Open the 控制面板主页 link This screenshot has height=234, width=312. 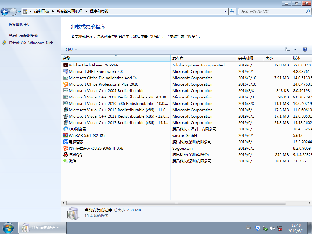tap(20, 24)
